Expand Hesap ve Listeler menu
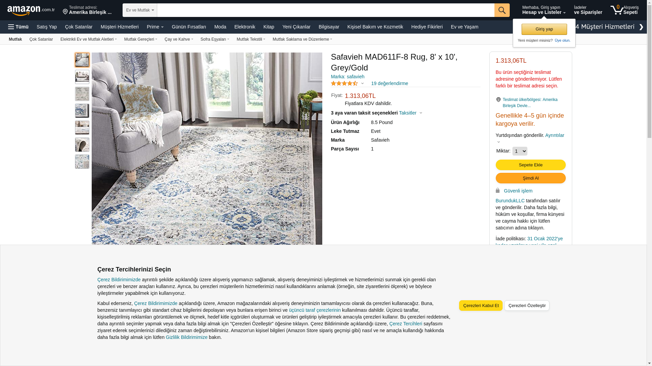 click(544, 10)
